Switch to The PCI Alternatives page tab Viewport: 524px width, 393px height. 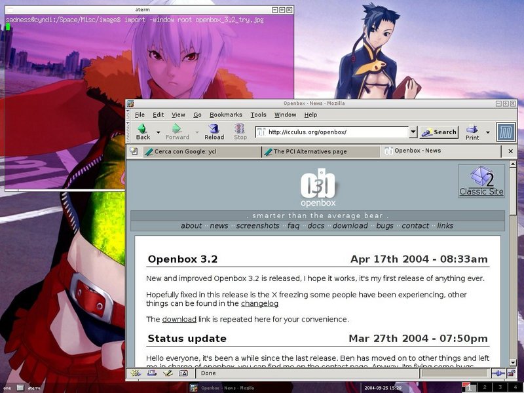coord(320,151)
